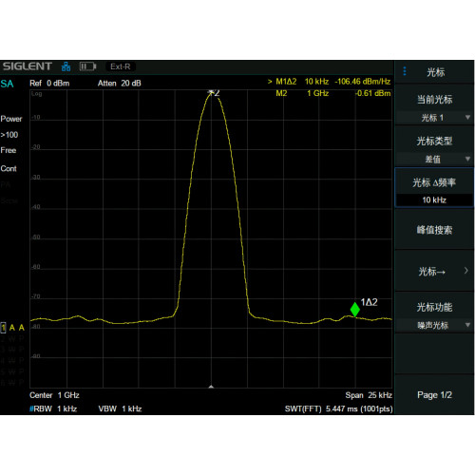Click the Free trigger status label
The width and height of the screenshot is (475, 475).
pos(9,150)
